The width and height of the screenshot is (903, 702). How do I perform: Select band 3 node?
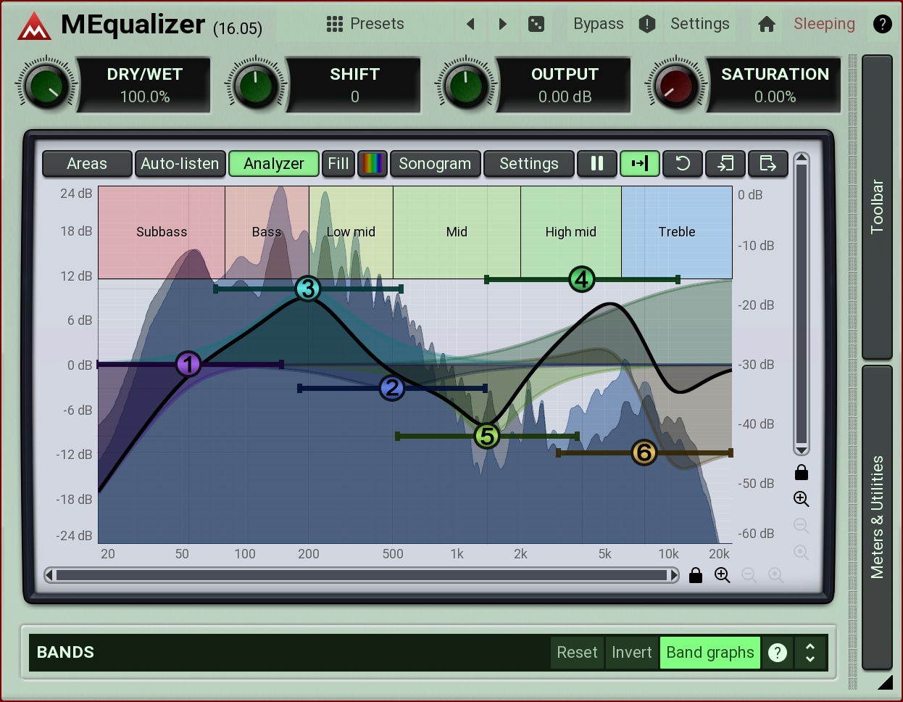pyautogui.click(x=308, y=289)
